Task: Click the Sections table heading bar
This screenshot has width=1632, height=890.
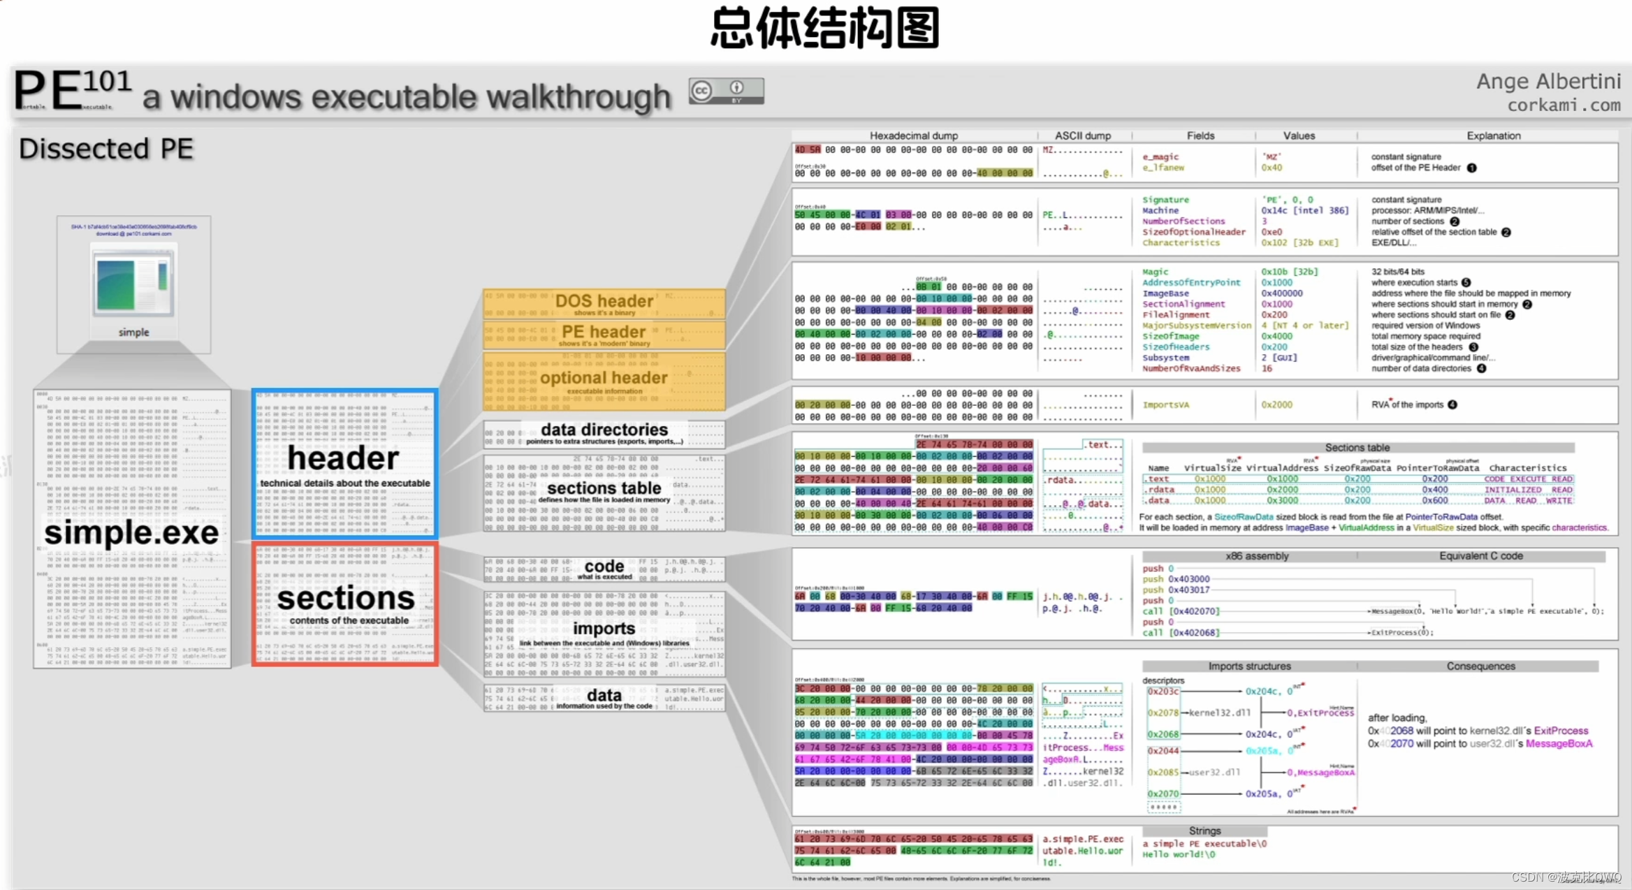Action: pos(1357,448)
